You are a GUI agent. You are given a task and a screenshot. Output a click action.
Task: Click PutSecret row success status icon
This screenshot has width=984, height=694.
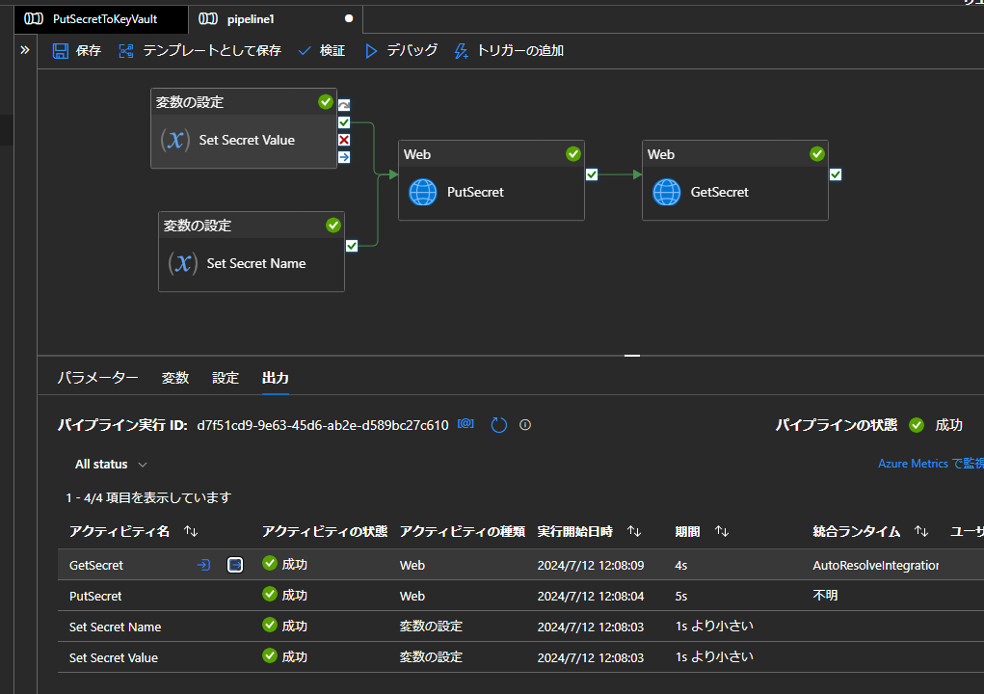coord(270,594)
